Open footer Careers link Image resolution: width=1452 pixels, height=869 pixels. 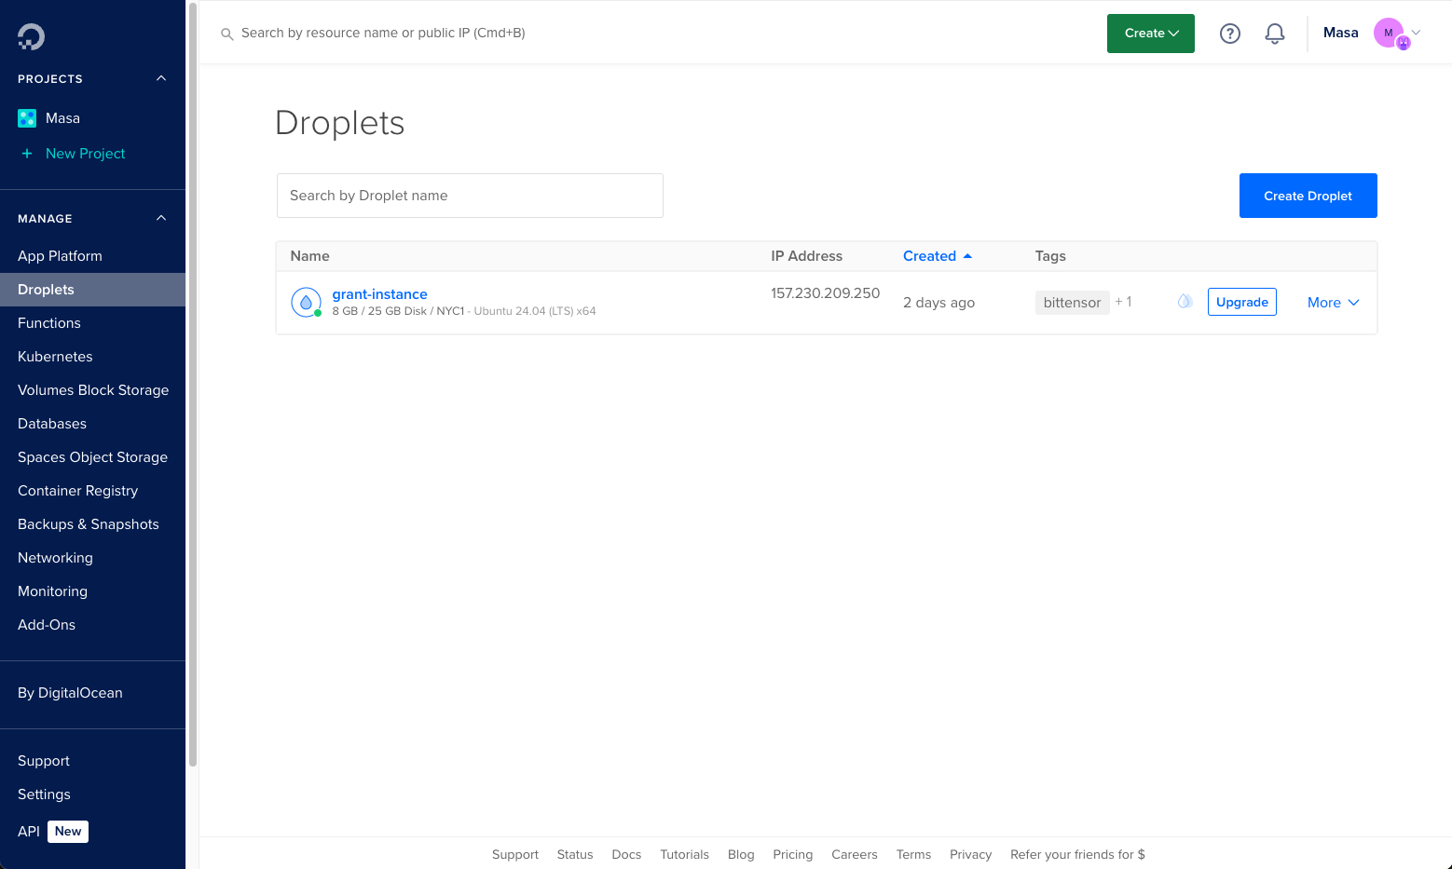tap(855, 855)
